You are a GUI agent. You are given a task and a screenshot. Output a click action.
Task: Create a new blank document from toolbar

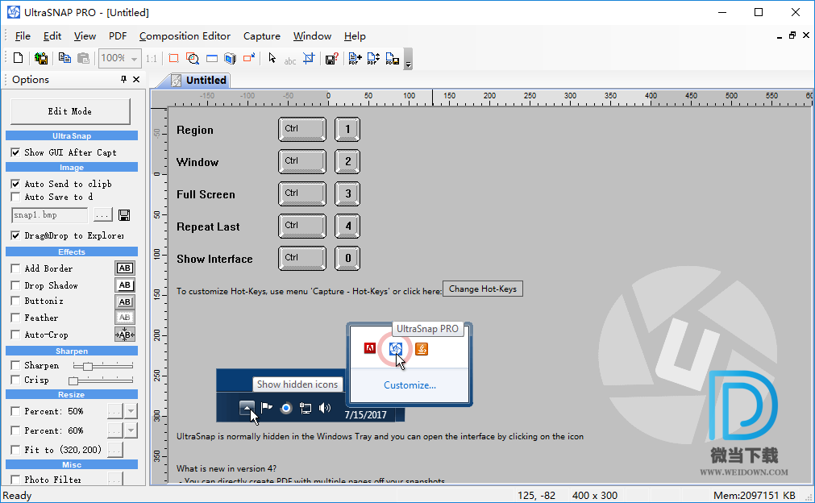(x=18, y=58)
